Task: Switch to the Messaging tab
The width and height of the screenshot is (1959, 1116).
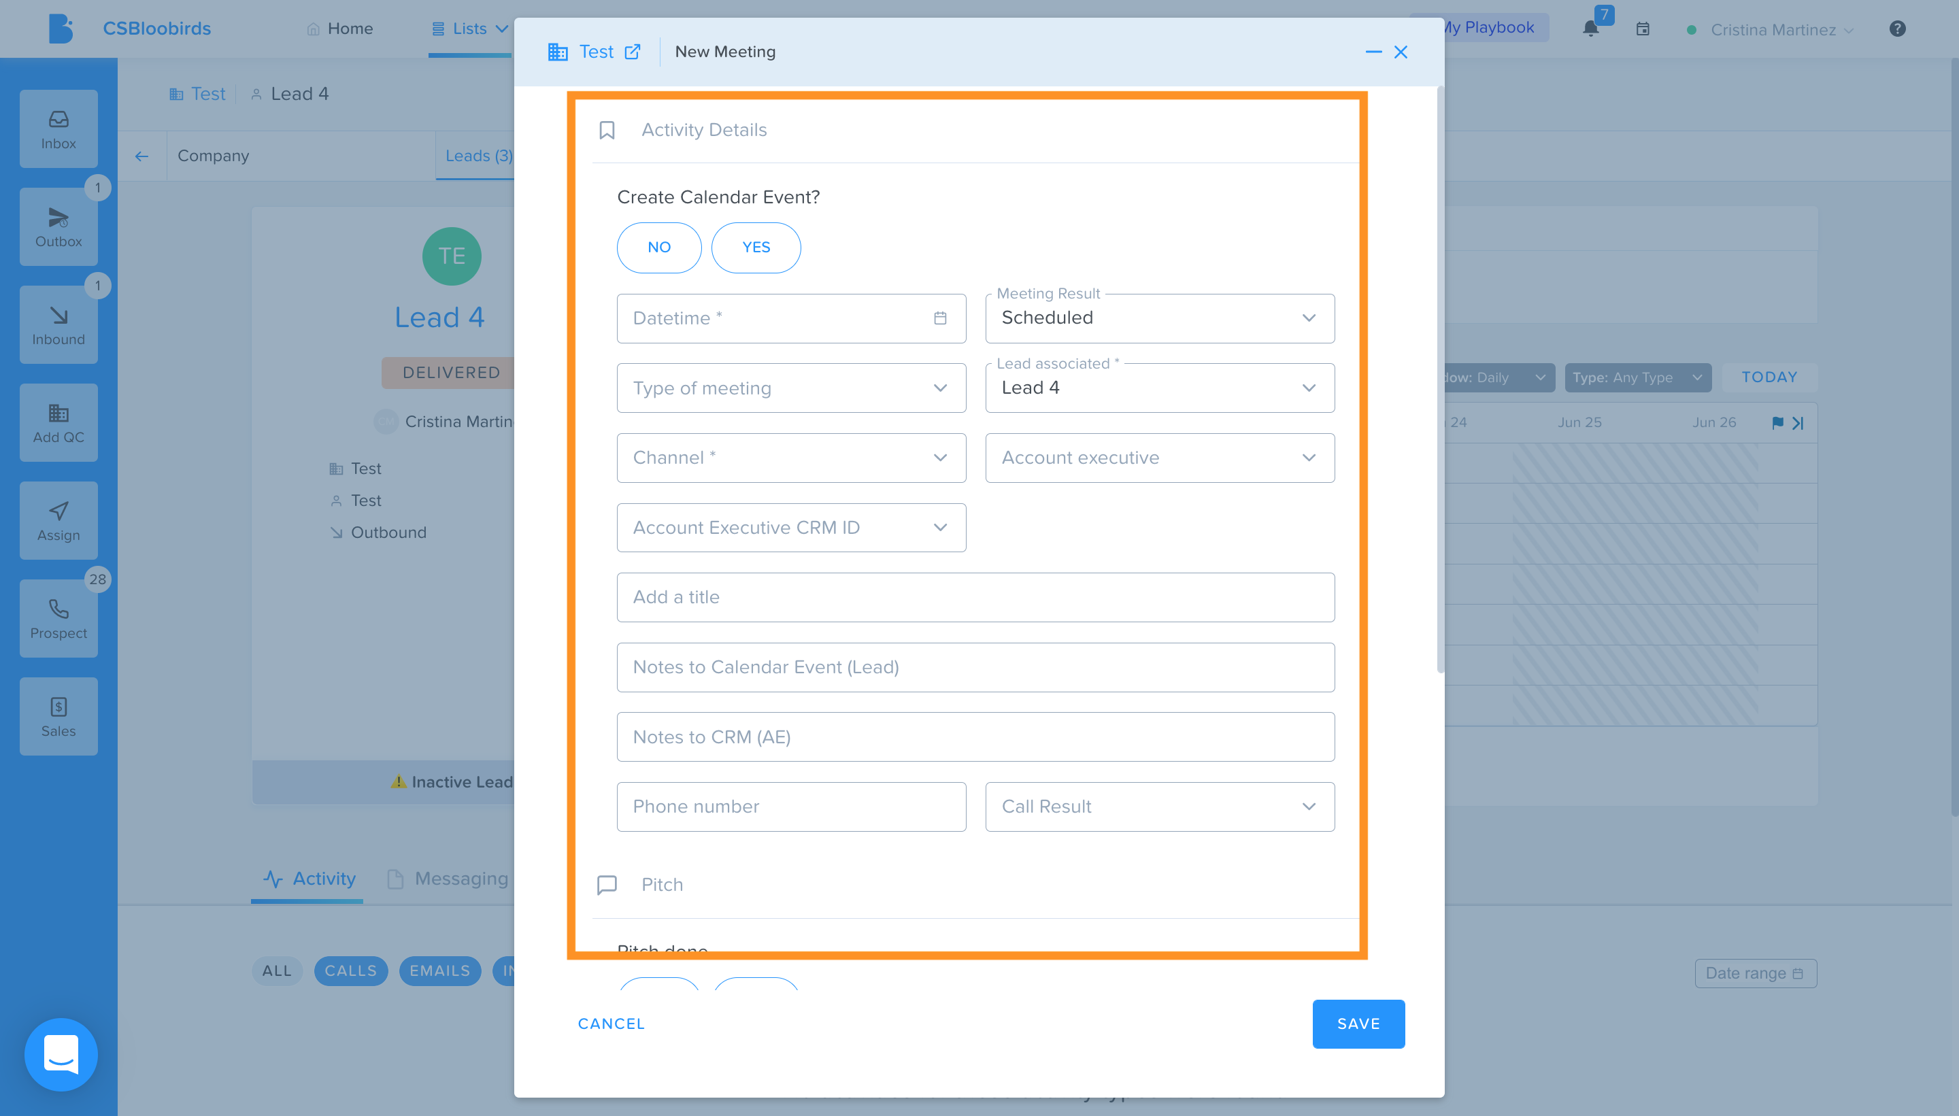Action: tap(449, 879)
